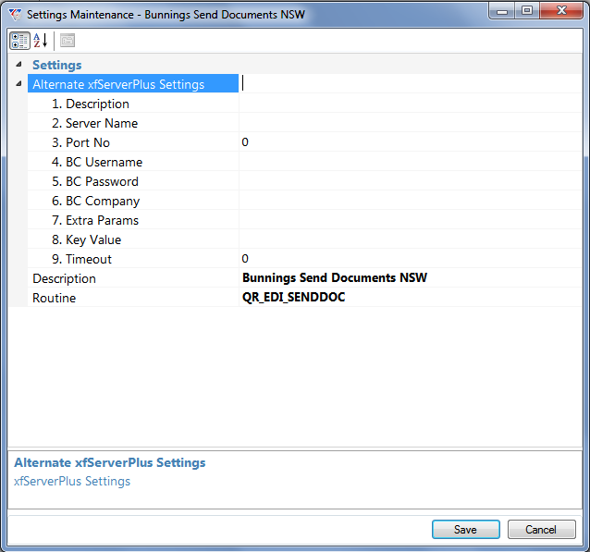Minimize the Settings Maintenance window
590x552 pixels.
[502, 11]
